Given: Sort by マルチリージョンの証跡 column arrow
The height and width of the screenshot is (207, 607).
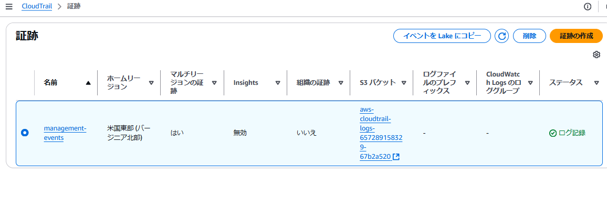Looking at the screenshot, I should pos(214,83).
